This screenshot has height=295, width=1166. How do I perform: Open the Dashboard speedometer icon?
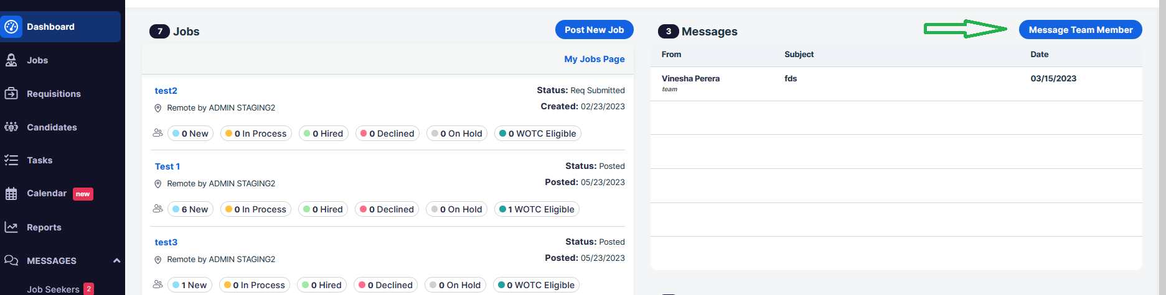[11, 27]
